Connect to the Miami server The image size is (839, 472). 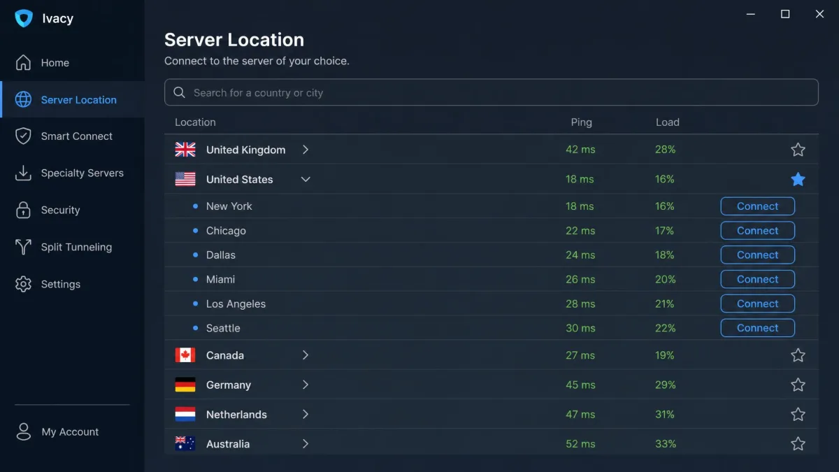point(757,279)
